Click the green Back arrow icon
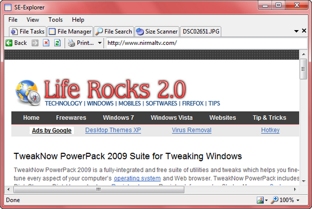The height and width of the screenshot is (209, 312). click(9, 43)
